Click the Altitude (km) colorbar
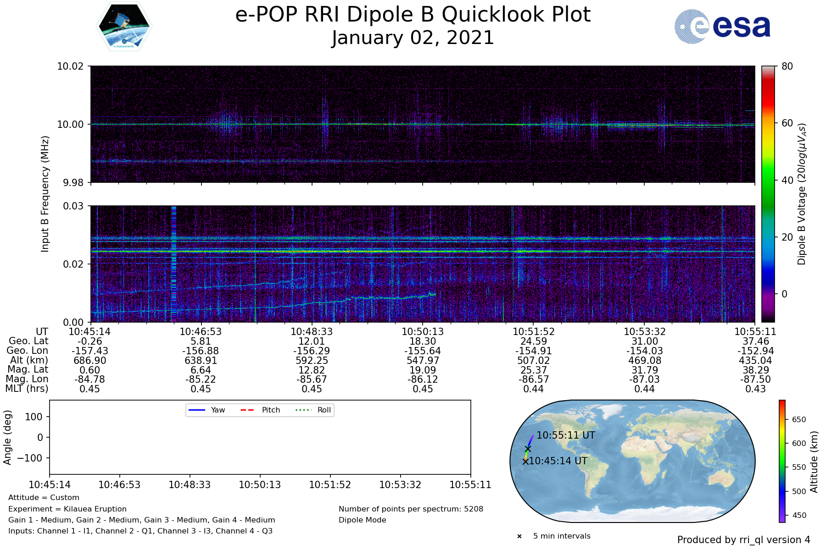826x550 pixels. click(x=782, y=461)
